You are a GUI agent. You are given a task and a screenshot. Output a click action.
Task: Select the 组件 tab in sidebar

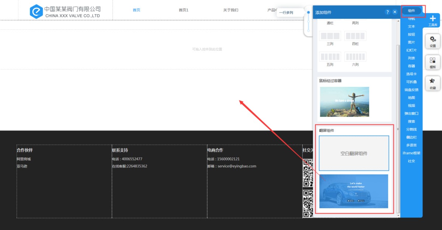[x=411, y=11]
